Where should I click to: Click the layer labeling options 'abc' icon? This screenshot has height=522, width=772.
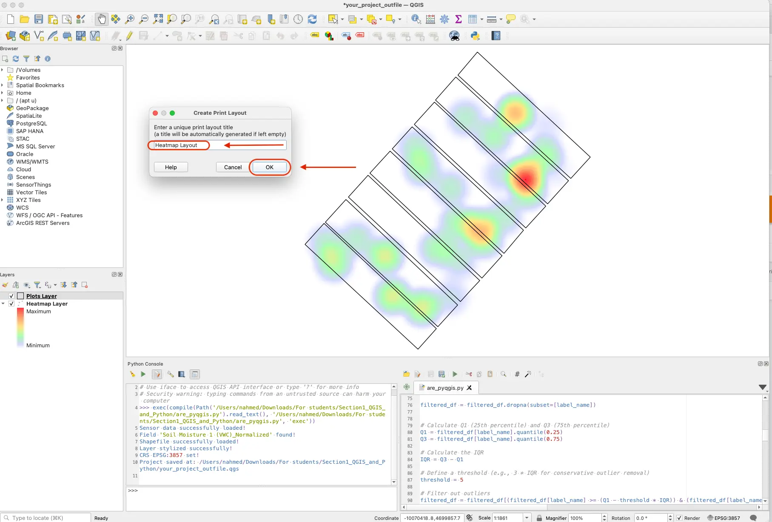(x=315, y=35)
